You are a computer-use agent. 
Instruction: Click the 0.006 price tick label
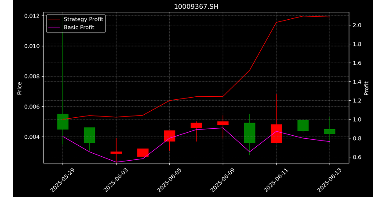click(32, 106)
